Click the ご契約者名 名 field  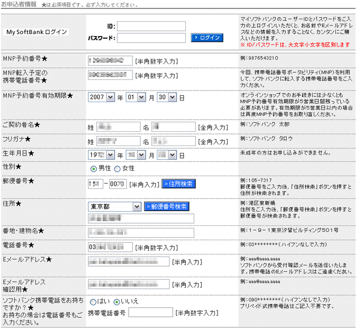174,126
